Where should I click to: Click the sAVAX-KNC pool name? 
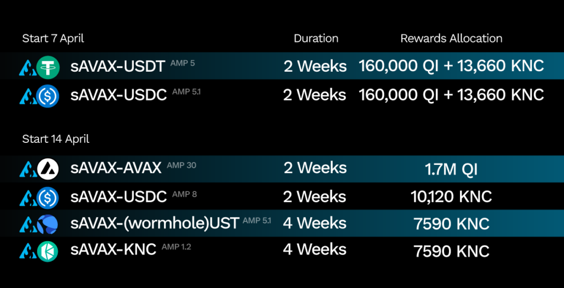click(x=113, y=249)
